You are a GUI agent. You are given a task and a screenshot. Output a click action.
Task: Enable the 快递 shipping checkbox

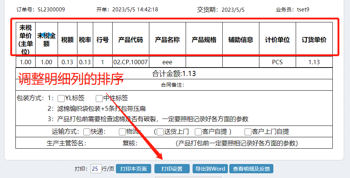87,132
